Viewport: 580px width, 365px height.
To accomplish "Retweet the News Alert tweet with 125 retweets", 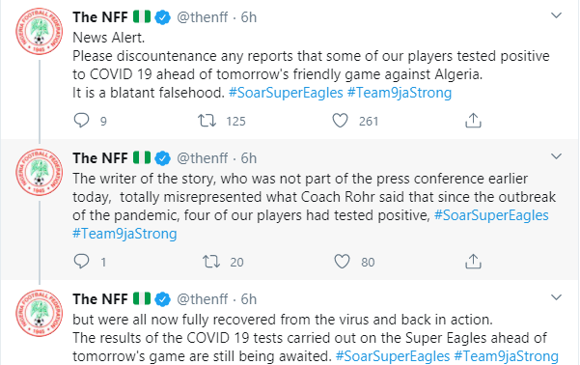I will pos(207,121).
